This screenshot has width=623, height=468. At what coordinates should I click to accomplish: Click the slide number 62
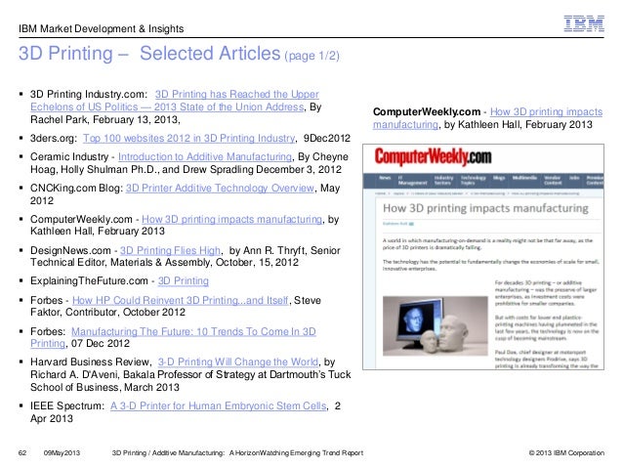click(22, 453)
